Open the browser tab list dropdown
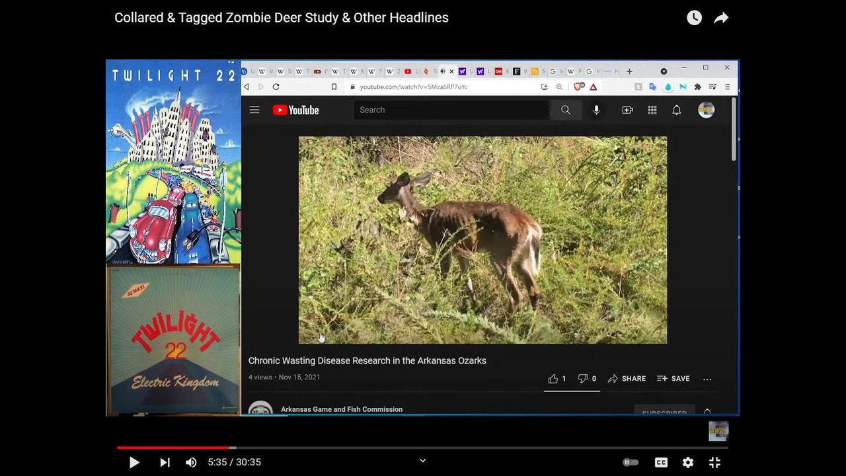 tap(664, 71)
